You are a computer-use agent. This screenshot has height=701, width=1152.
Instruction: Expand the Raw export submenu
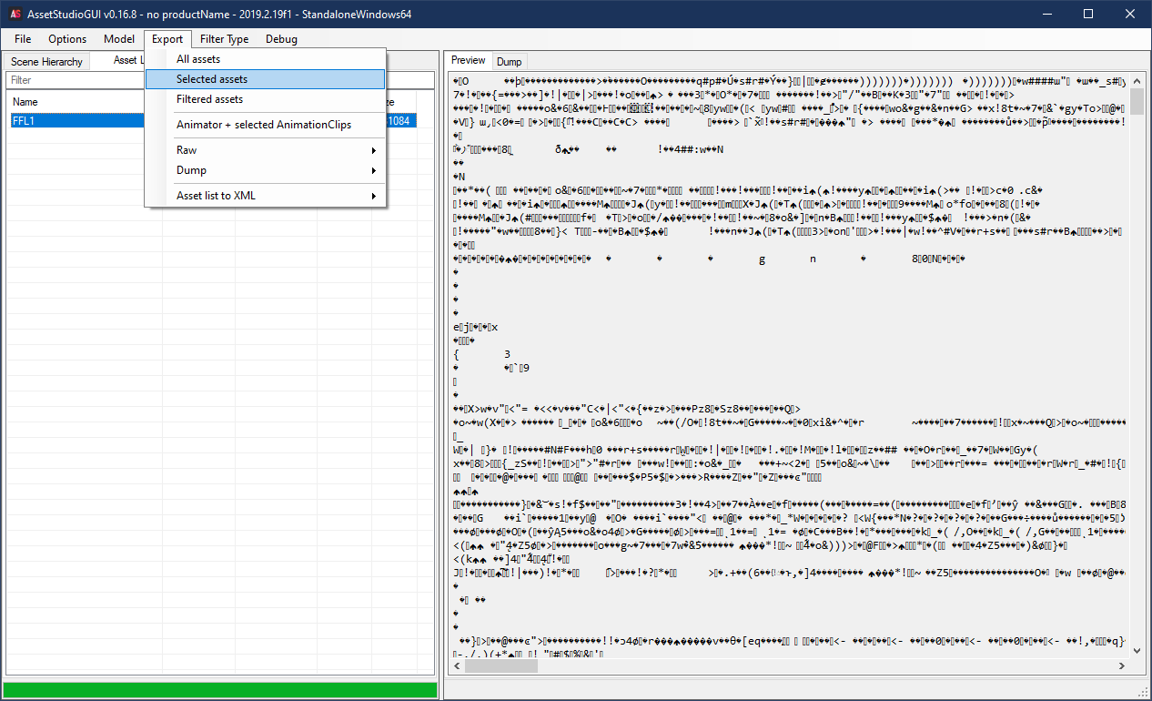point(265,150)
